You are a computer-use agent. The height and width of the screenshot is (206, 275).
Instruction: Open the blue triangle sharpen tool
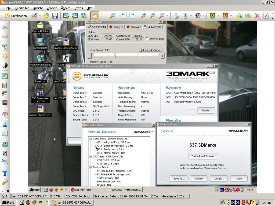(x=5, y=125)
